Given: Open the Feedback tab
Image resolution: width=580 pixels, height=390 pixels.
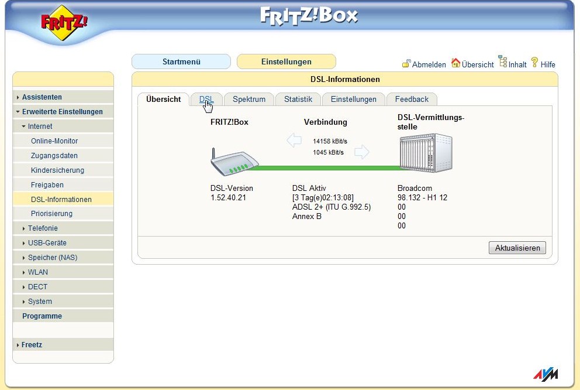Looking at the screenshot, I should 412,100.
